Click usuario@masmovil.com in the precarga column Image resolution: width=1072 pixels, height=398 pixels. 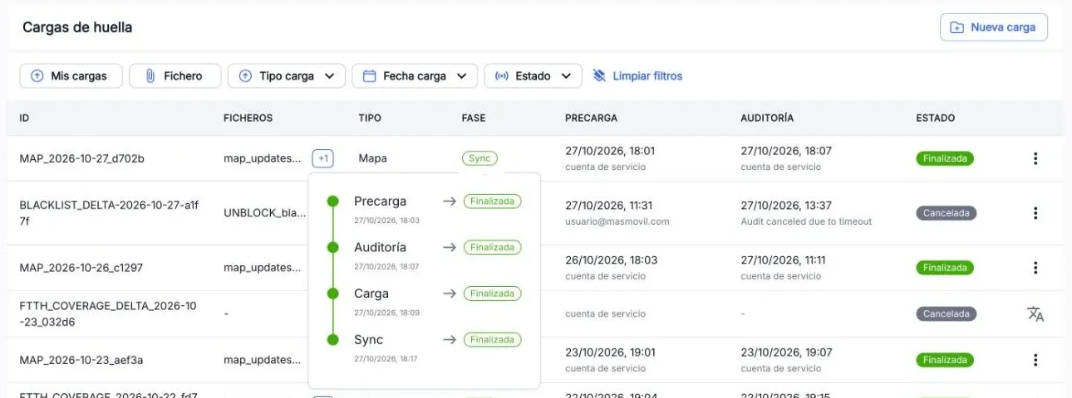tap(617, 221)
